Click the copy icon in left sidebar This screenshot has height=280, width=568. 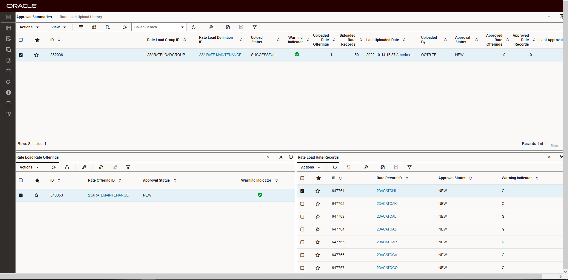pos(8,49)
